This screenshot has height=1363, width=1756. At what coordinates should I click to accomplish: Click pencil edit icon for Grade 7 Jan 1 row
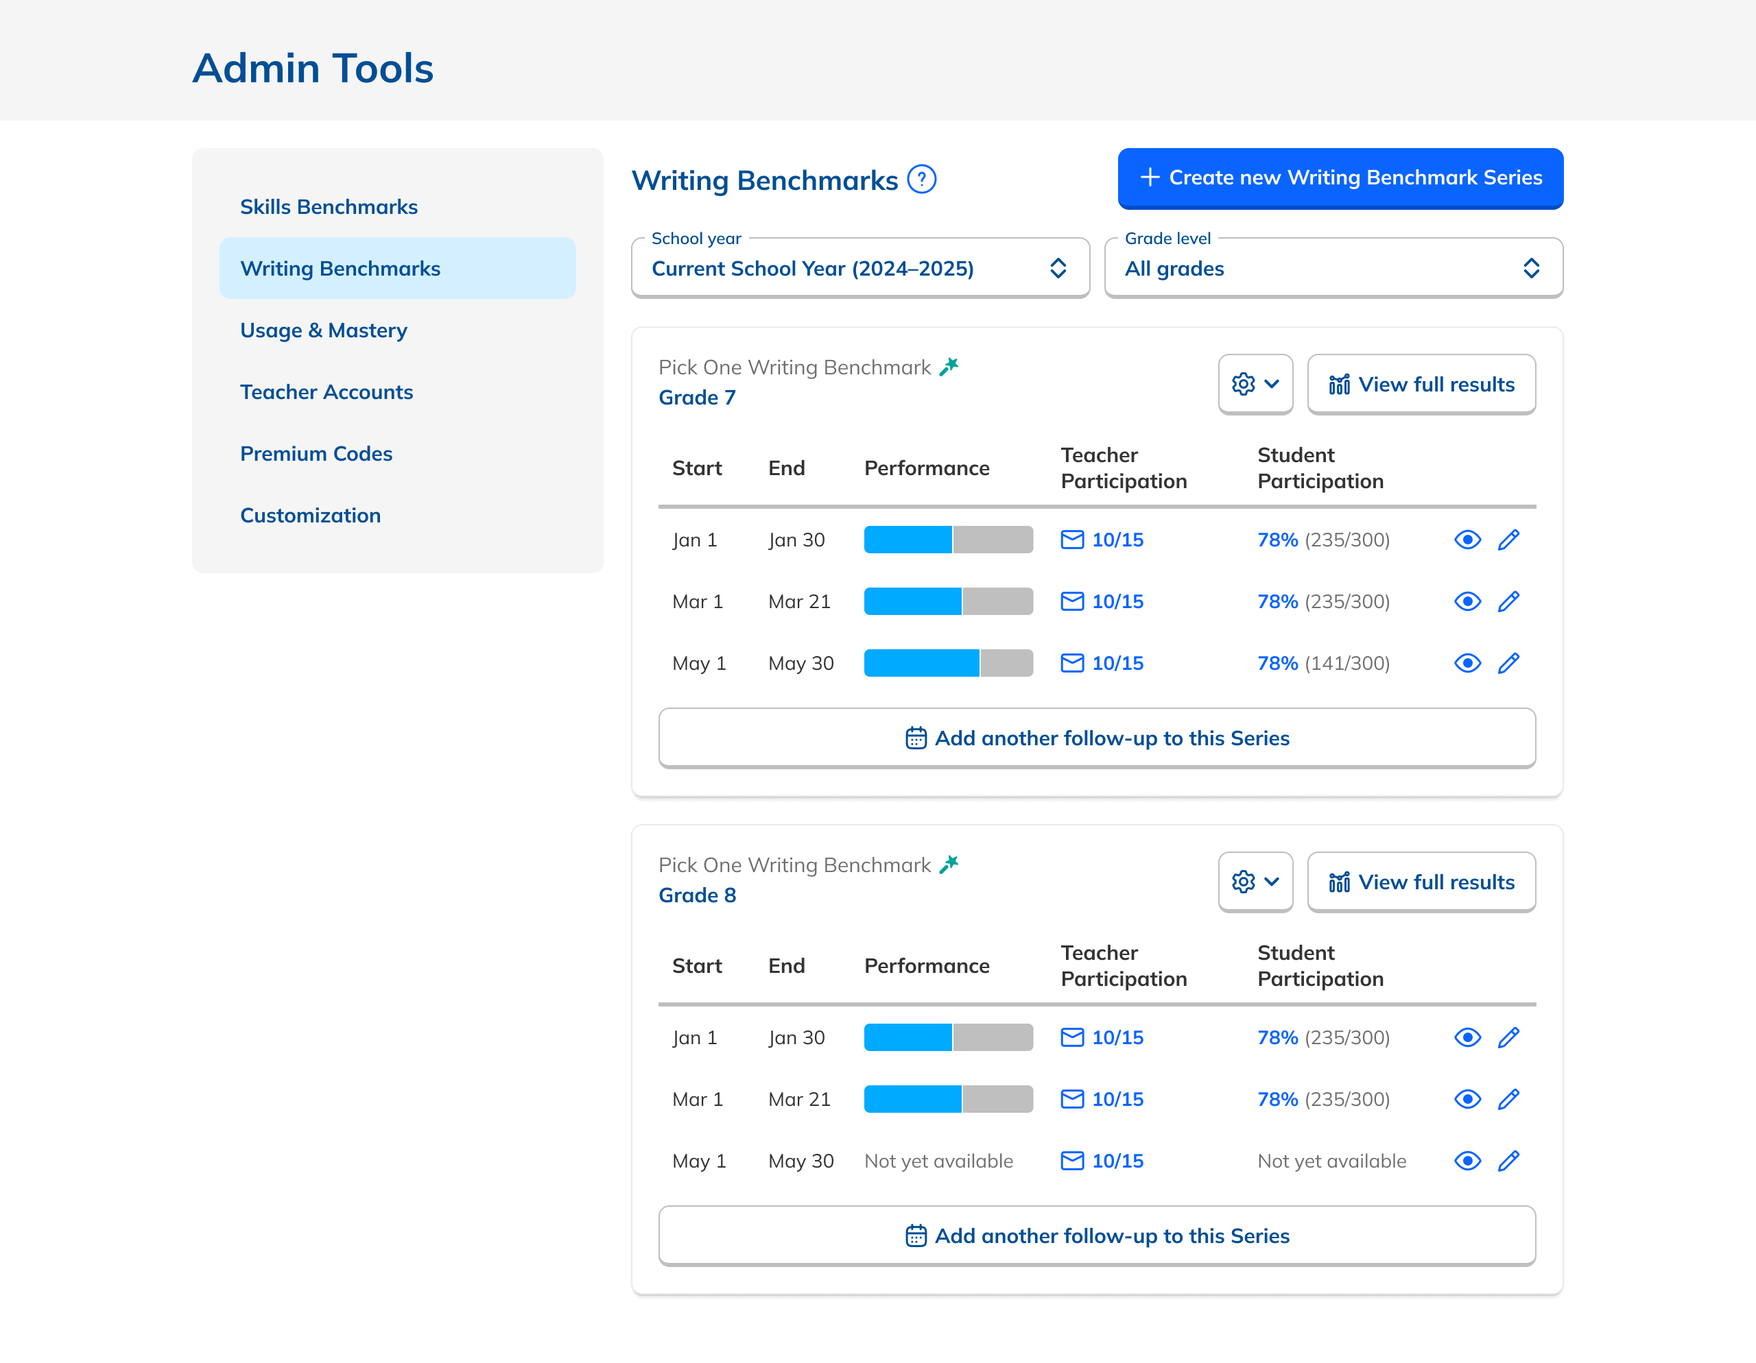[1508, 540]
